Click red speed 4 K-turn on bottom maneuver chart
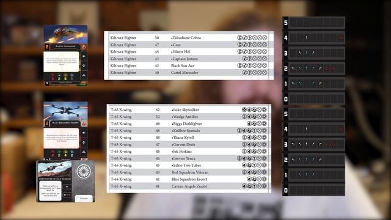The height and width of the screenshot is (220, 391). pyautogui.click(x=340, y=129)
